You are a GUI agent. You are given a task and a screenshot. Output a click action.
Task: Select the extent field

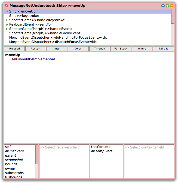[x=20, y=156]
